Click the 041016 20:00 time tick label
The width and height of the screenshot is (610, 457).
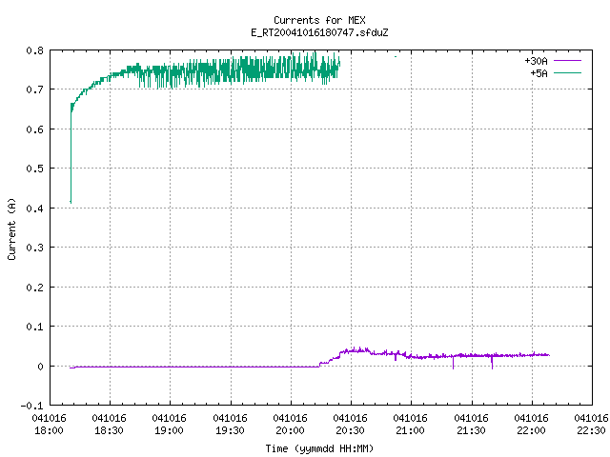tap(290, 425)
